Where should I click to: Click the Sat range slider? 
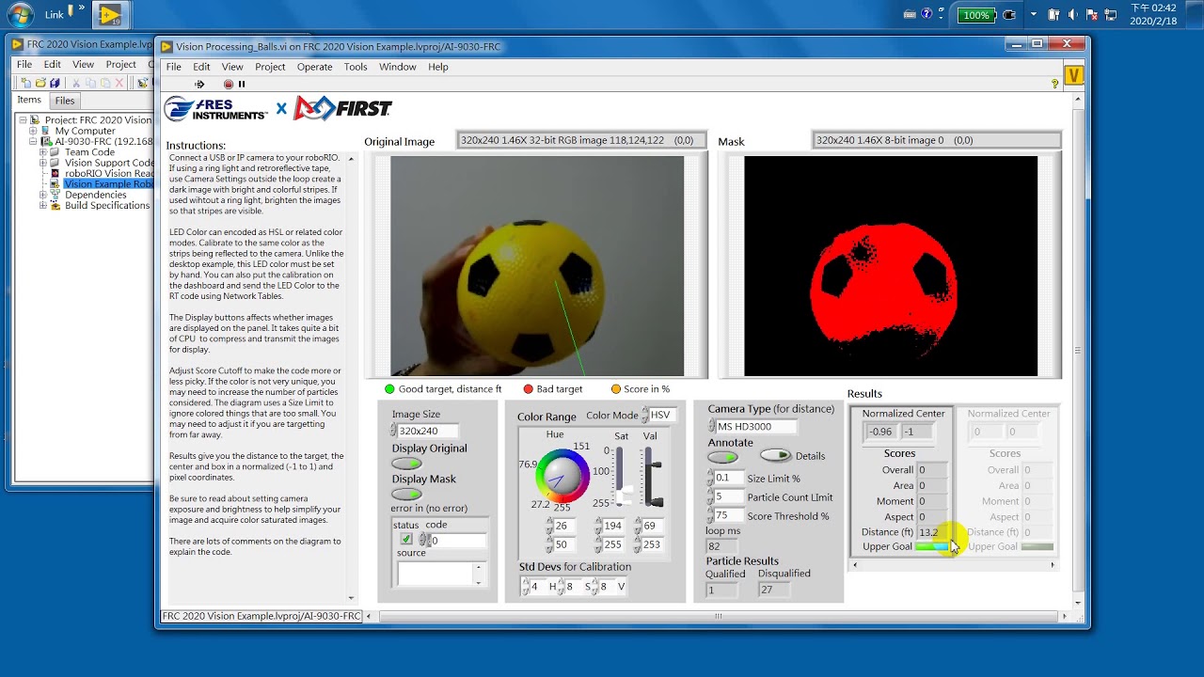tap(621, 476)
